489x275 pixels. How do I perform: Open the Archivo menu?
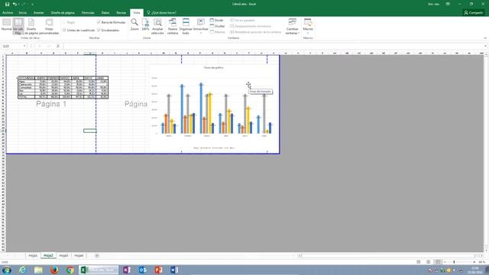coord(8,13)
